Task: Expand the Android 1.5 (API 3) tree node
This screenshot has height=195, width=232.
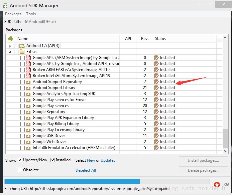Action: click(10, 46)
